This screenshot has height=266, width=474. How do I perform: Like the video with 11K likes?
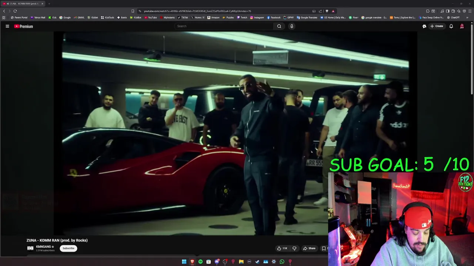pos(282,248)
